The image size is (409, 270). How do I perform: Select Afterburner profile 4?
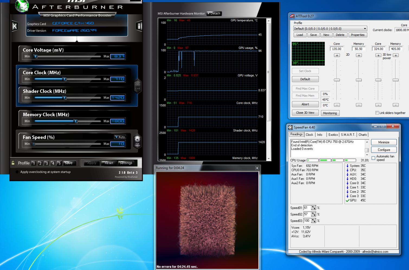(53, 163)
